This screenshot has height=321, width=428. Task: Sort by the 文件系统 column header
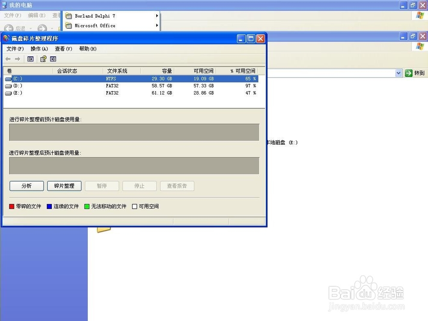pyautogui.click(x=122, y=71)
